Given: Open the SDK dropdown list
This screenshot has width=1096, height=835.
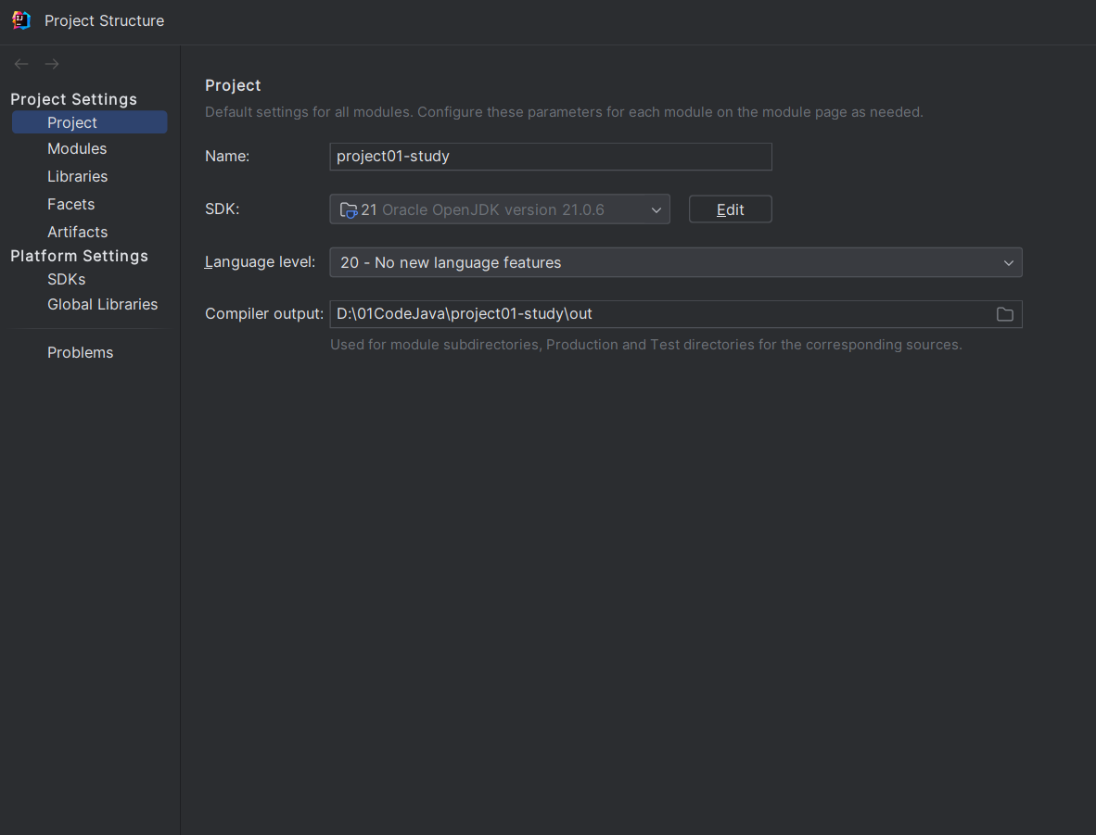Looking at the screenshot, I should (x=500, y=209).
